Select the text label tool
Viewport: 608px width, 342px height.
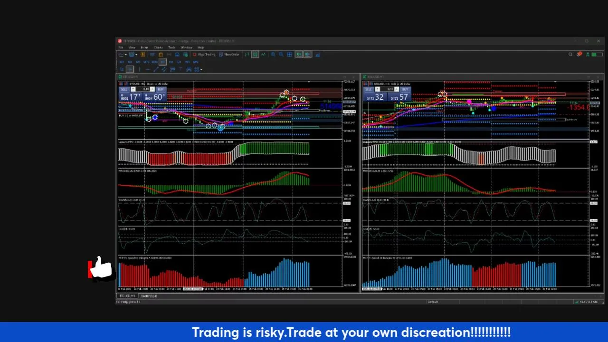click(180, 69)
